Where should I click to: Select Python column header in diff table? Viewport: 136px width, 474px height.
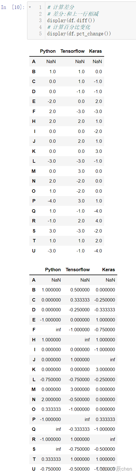tap(48, 51)
